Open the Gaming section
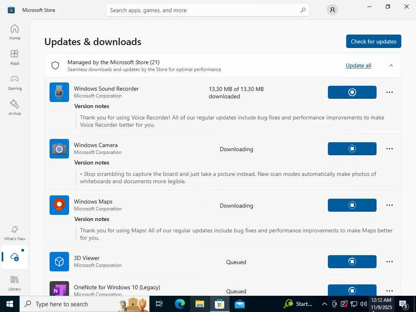Image resolution: width=416 pixels, height=312 pixels. point(15,82)
